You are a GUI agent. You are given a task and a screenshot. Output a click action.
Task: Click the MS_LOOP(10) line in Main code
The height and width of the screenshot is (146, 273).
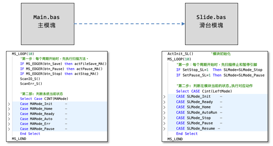23,54
